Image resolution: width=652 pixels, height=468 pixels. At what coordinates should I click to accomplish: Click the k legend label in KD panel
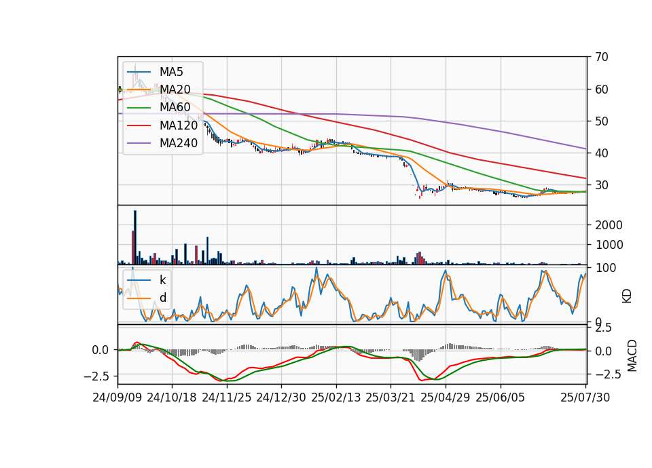[162, 280]
